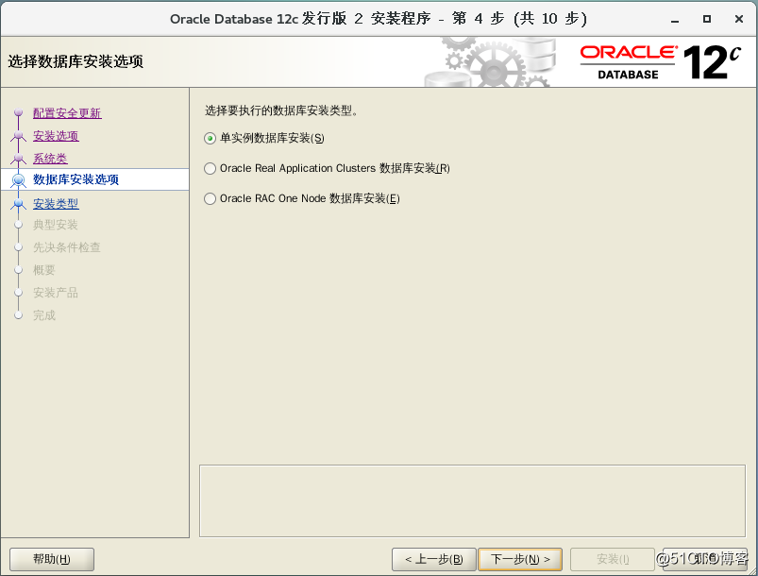The height and width of the screenshot is (576, 758).
Task: Maximize the Oracle installer window
Action: 707,19
